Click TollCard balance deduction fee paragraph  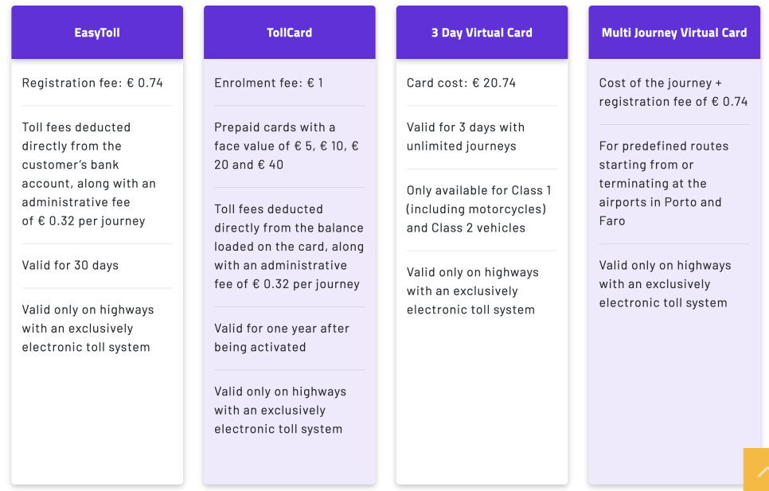pyautogui.click(x=289, y=247)
